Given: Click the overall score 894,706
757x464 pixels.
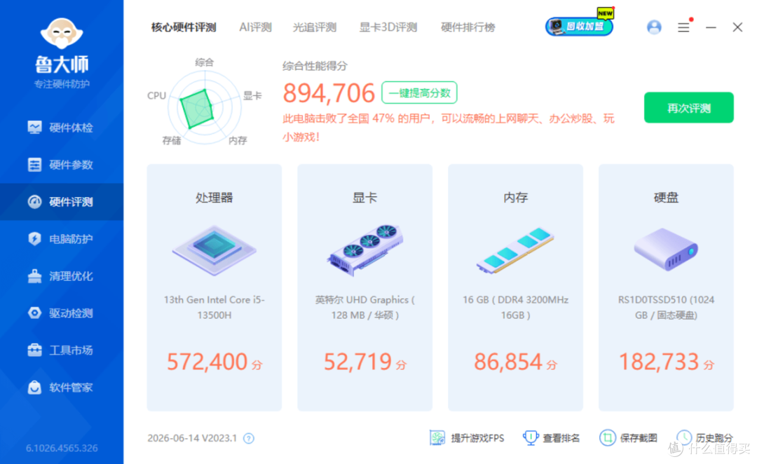Looking at the screenshot, I should [329, 93].
